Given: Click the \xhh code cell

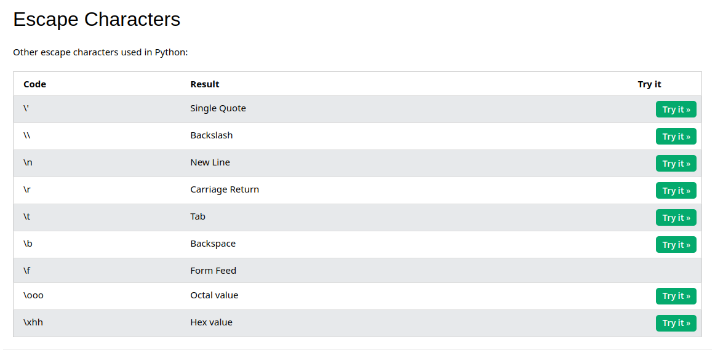Looking at the screenshot, I should (33, 322).
